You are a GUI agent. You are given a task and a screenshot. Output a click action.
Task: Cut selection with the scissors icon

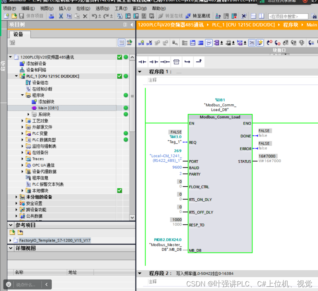pyautogui.click(x=61, y=16)
